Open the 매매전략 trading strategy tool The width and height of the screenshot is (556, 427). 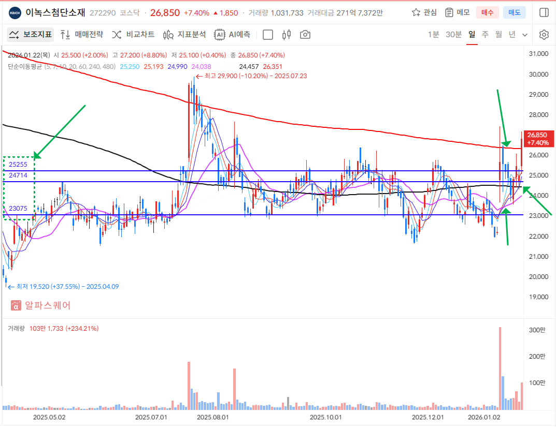click(x=82, y=35)
